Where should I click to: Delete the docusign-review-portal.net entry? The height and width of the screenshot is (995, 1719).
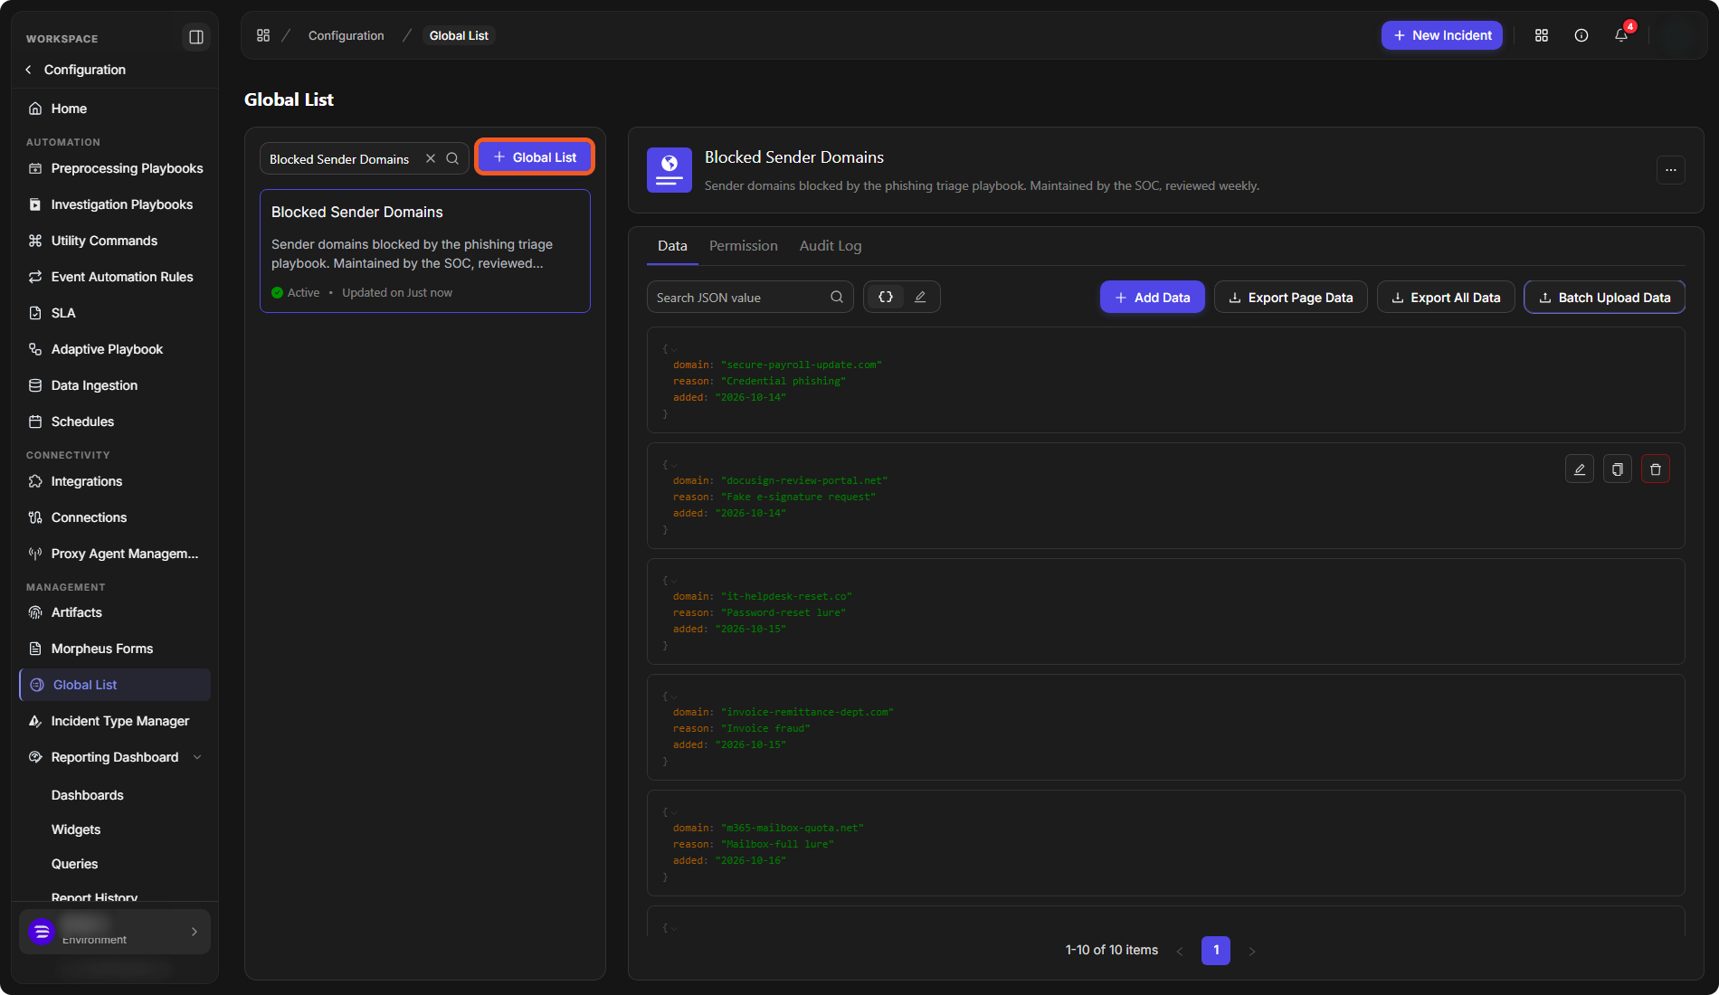(1656, 469)
